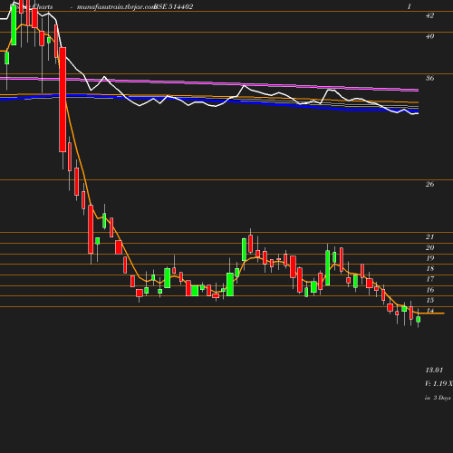The height and width of the screenshot is (453, 453).
Task: Click the 19 price axis label
Action: (x=429, y=258)
